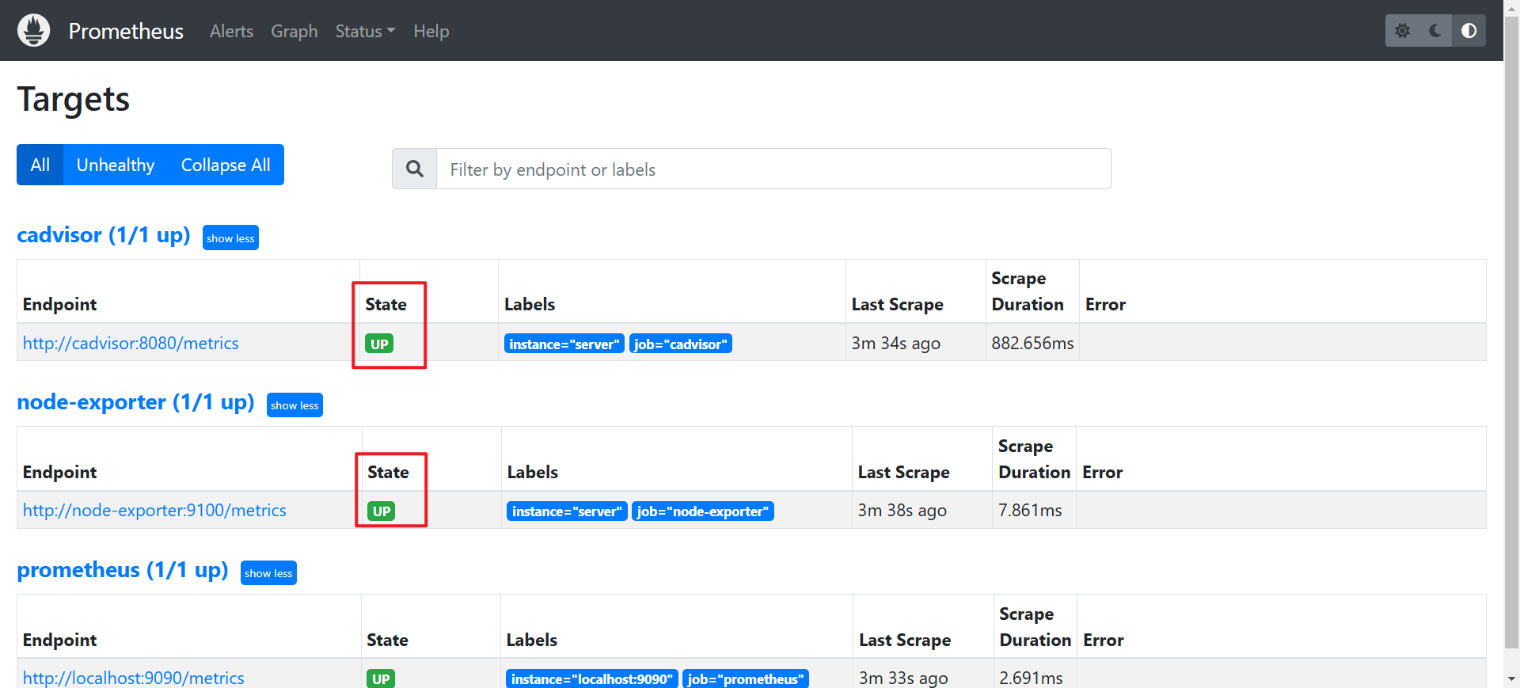Click the magnifier search icon
The image size is (1520, 688).
point(414,169)
